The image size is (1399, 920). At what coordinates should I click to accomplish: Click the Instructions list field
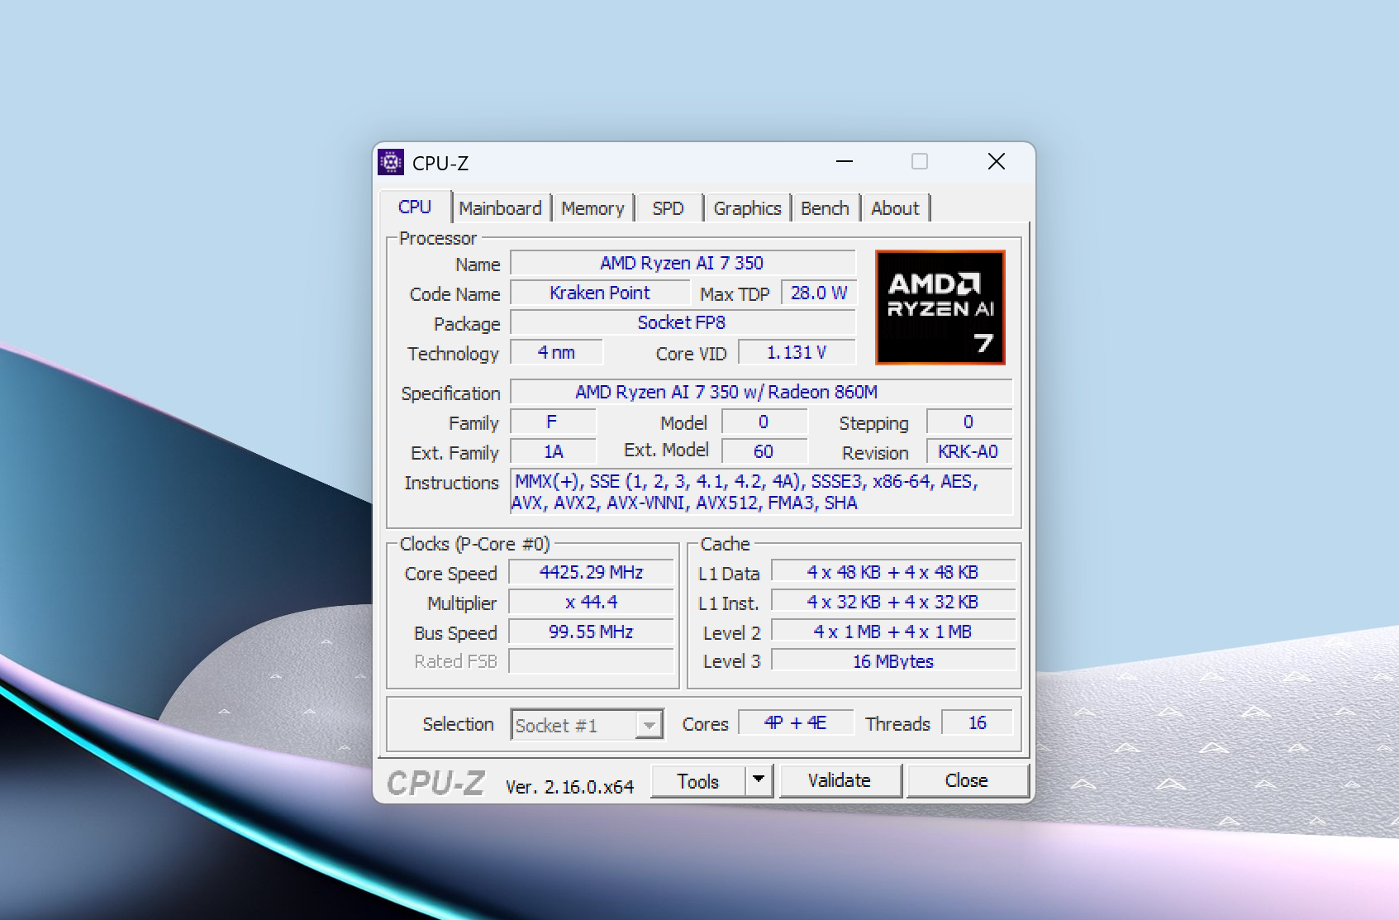[761, 492]
